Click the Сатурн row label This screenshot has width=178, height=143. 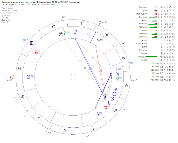pyautogui.click(x=143, y=27)
